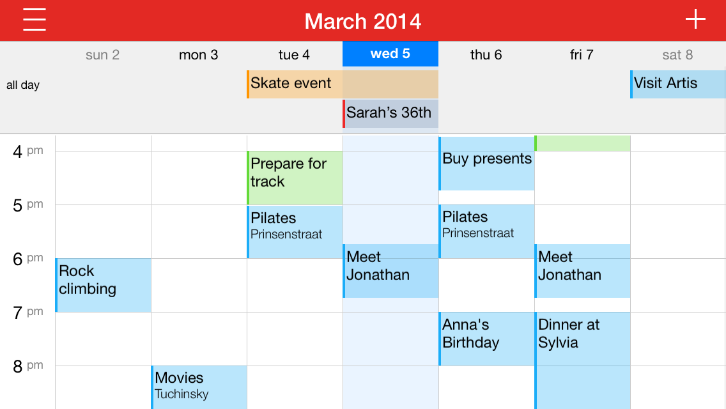Select the thu 6 day header

486,55
